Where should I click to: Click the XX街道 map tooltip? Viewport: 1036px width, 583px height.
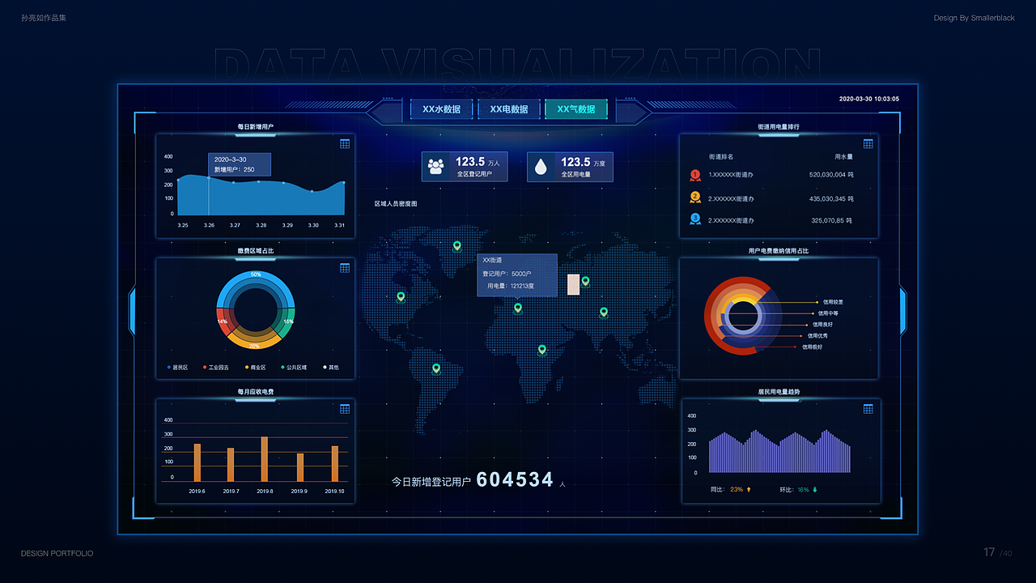(517, 275)
